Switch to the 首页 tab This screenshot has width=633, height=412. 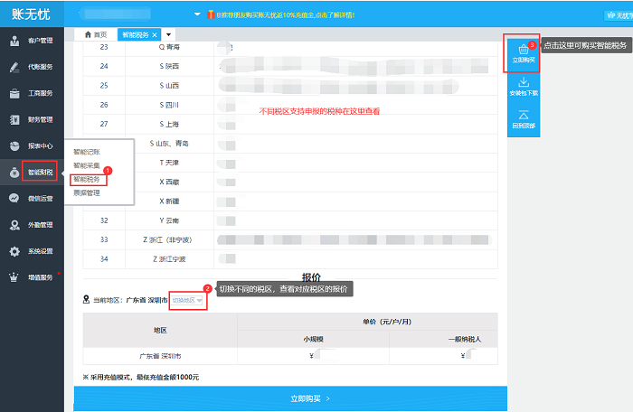coord(95,34)
